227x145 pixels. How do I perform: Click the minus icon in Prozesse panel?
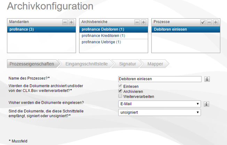pos(210,22)
